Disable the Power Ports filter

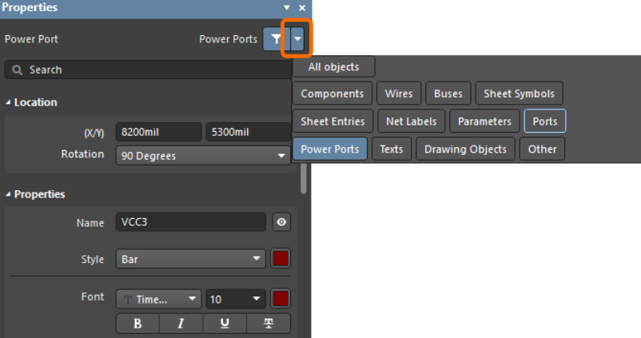point(330,149)
